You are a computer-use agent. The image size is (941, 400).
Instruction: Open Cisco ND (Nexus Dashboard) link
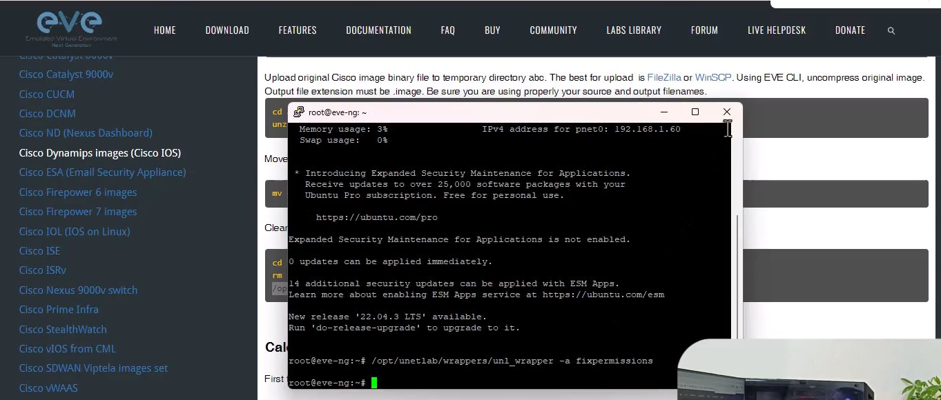coord(86,132)
